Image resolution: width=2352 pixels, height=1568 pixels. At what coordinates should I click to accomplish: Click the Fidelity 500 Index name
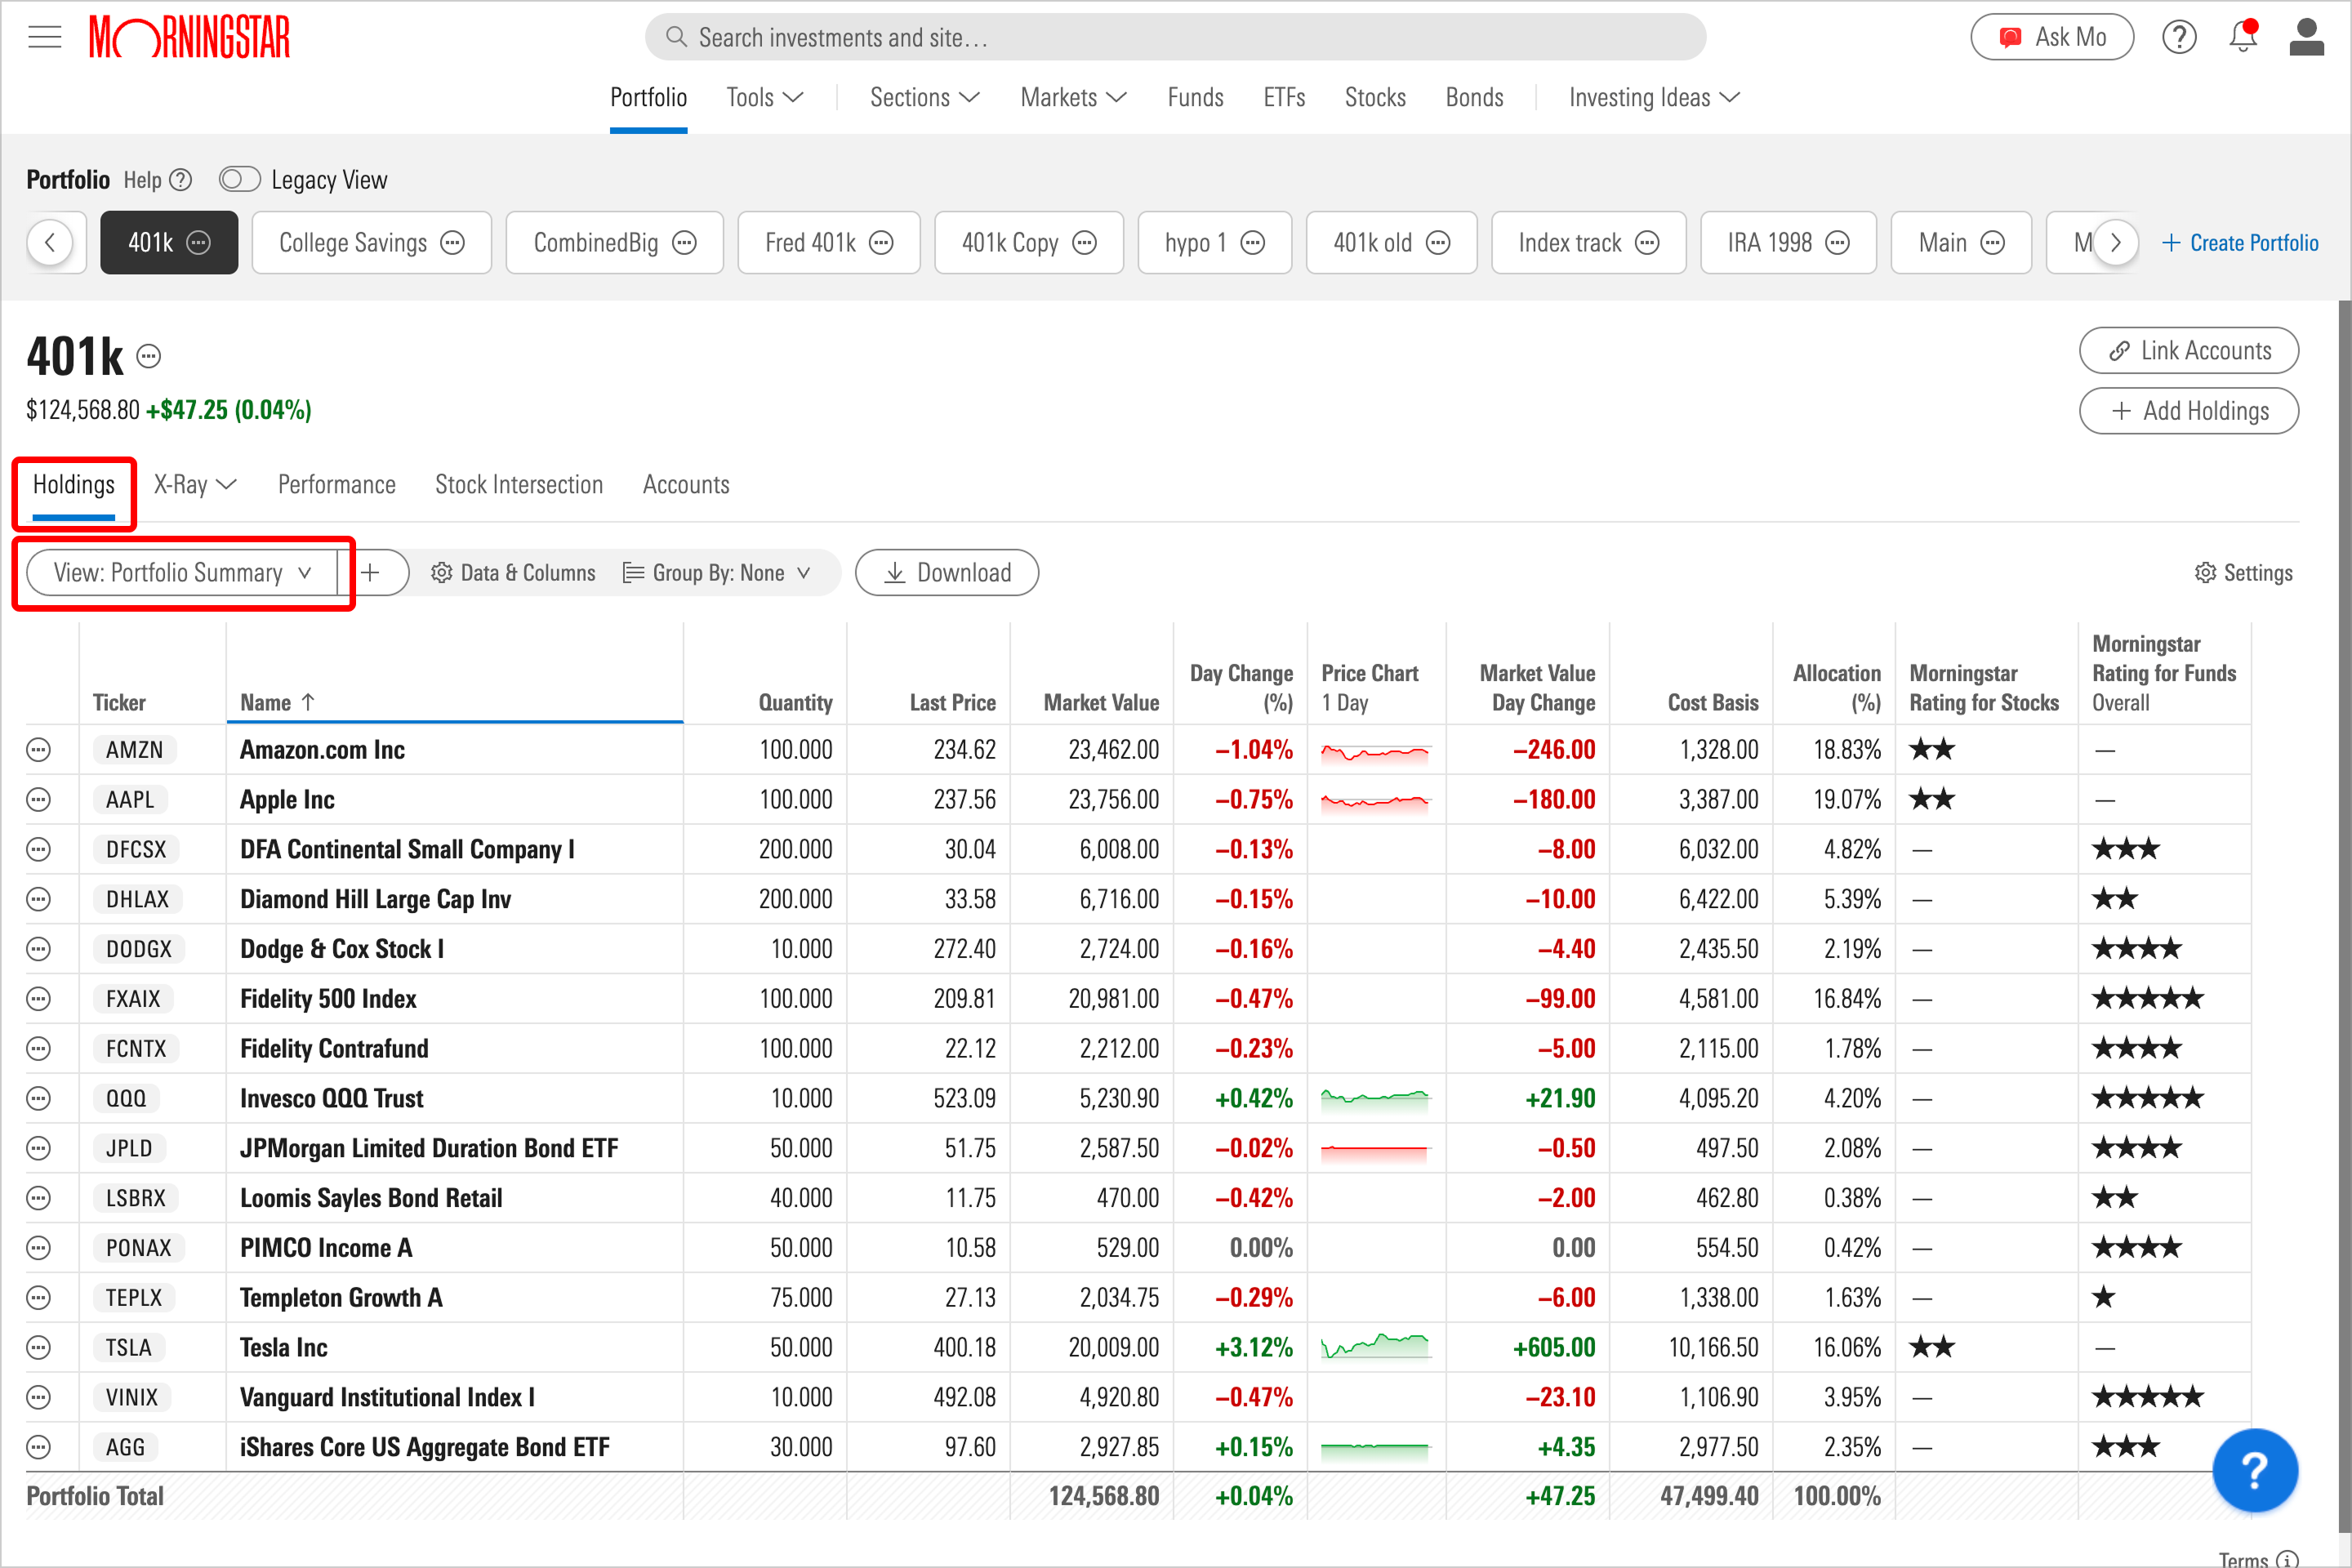click(328, 999)
